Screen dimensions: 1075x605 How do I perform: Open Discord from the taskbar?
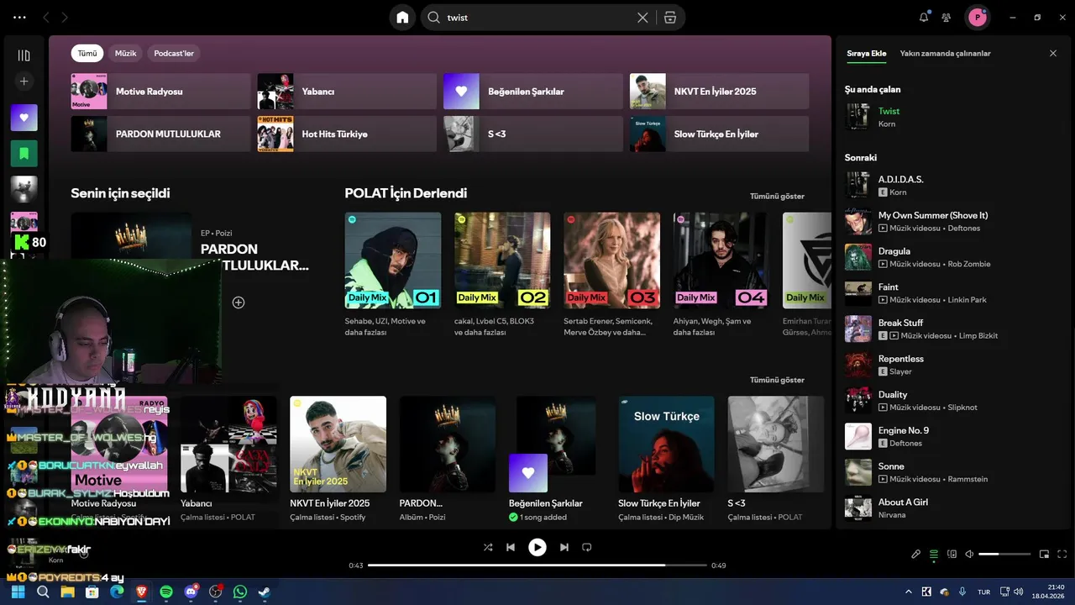pos(191,592)
